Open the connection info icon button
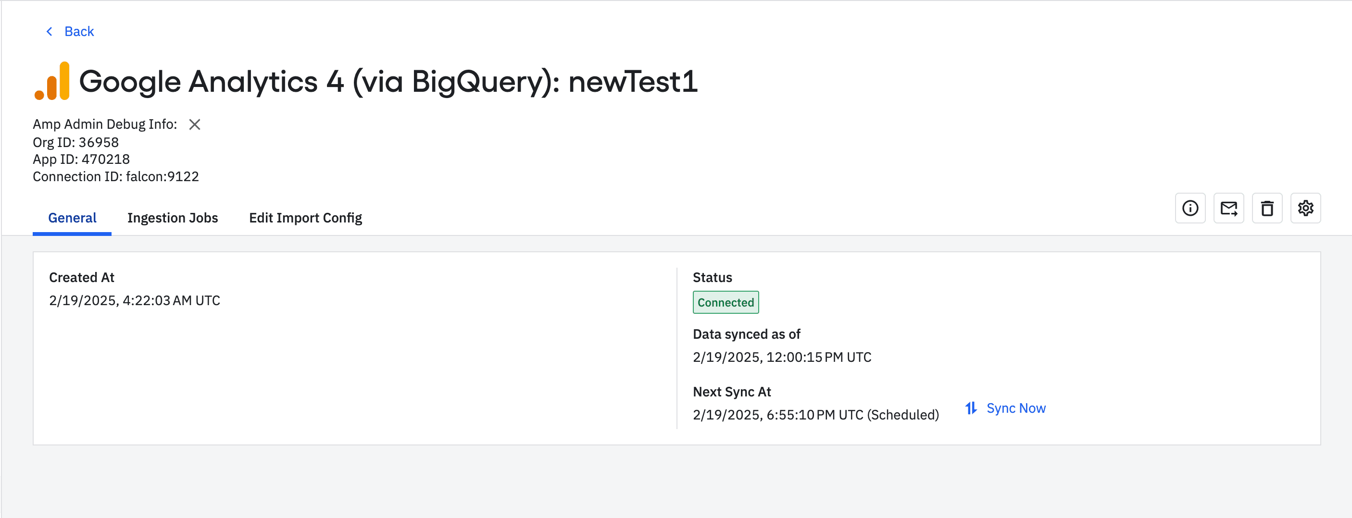This screenshot has height=518, width=1352. pyautogui.click(x=1190, y=208)
